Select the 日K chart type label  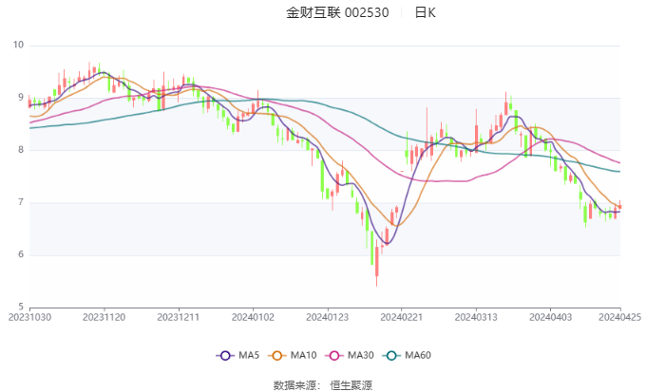[x=425, y=12]
